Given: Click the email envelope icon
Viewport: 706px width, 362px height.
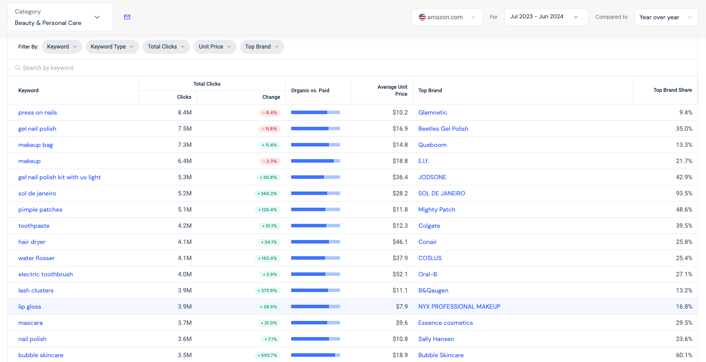Looking at the screenshot, I should [x=127, y=17].
